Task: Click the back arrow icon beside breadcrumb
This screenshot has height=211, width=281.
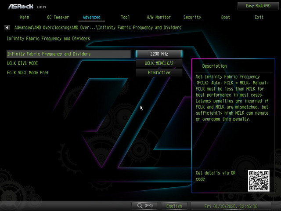Action: pos(7,27)
